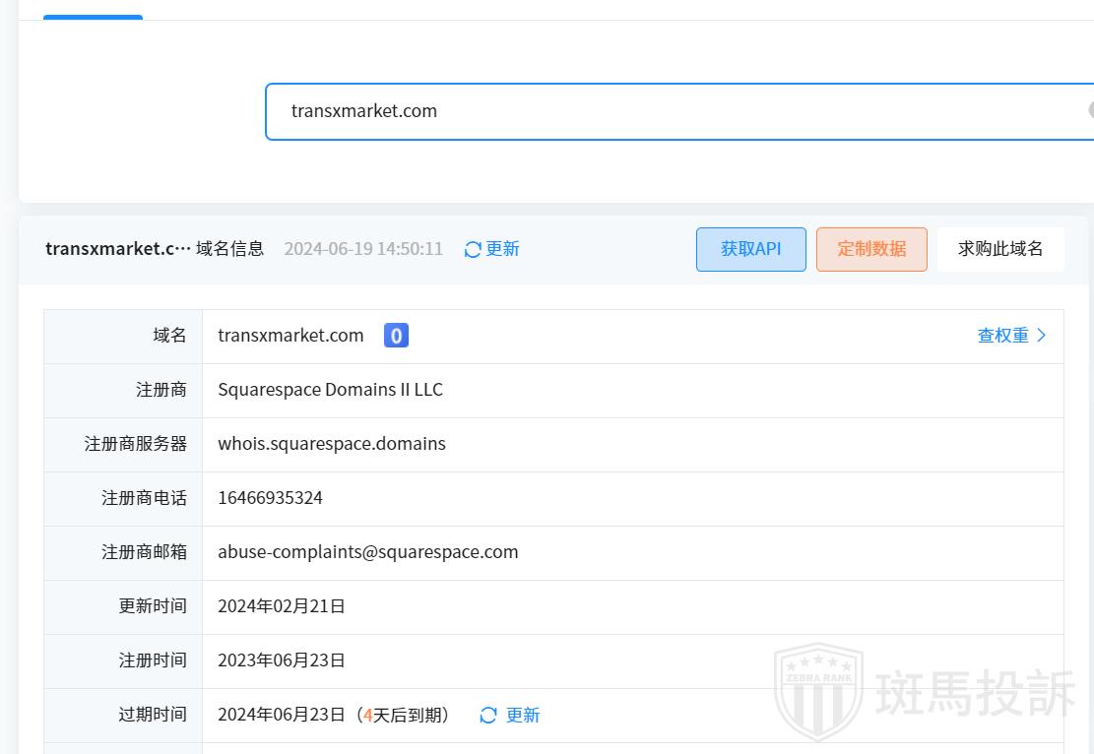Select the registrar name Squarespace Domains II LLC
The image size is (1094, 754).
tap(330, 390)
